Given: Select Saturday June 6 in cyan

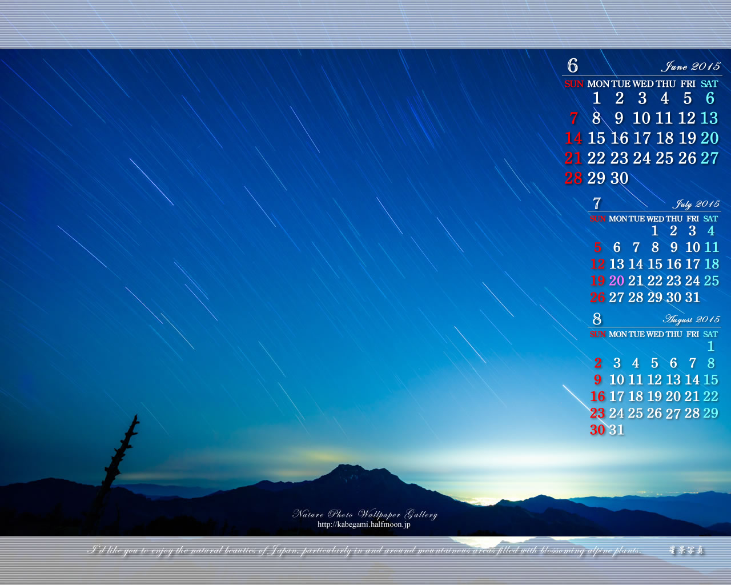Looking at the screenshot, I should point(710,98).
